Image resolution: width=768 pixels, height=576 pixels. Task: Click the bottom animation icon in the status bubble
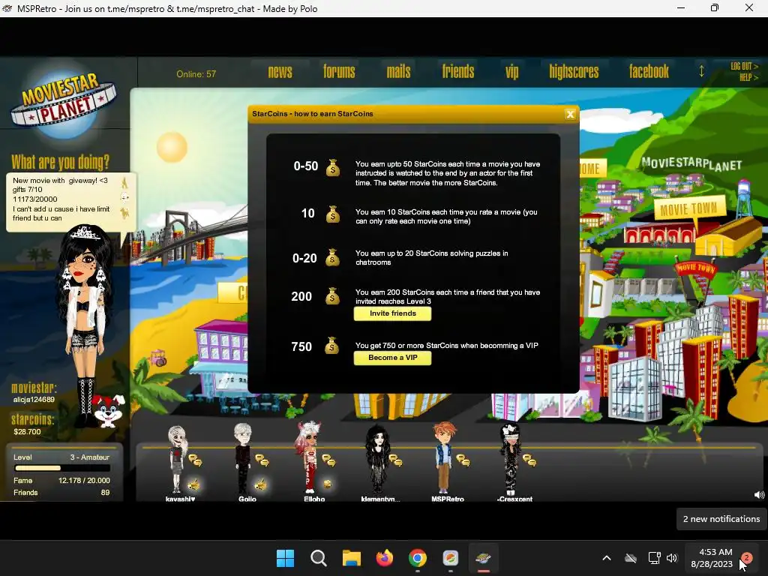tap(125, 213)
